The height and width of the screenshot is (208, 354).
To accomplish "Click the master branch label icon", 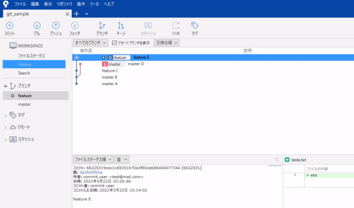I will [105, 64].
